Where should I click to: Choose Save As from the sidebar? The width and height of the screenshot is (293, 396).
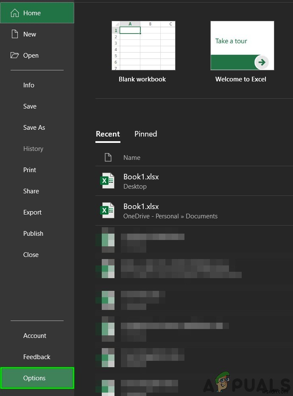tap(34, 128)
